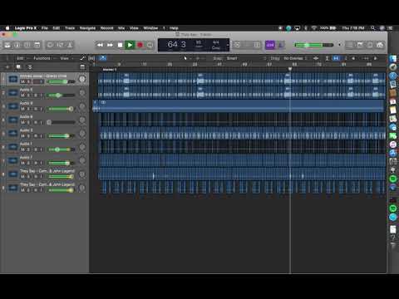Toggle the Cycle mode button

coord(150,45)
